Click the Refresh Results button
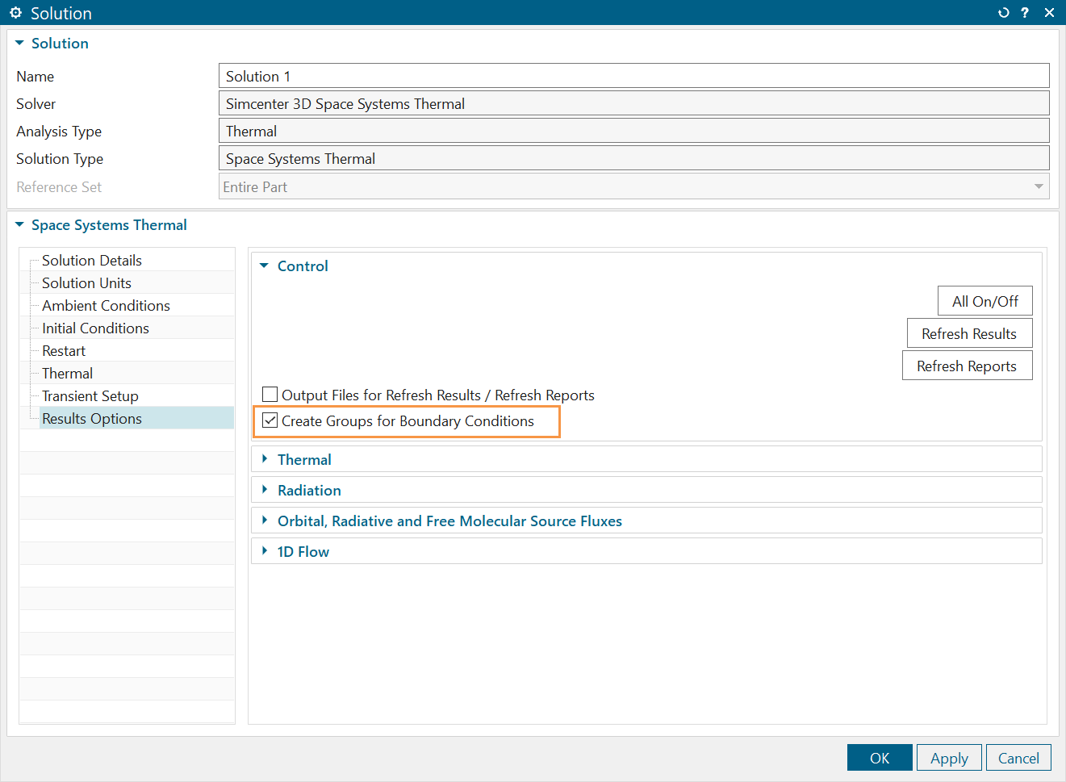 tap(968, 333)
